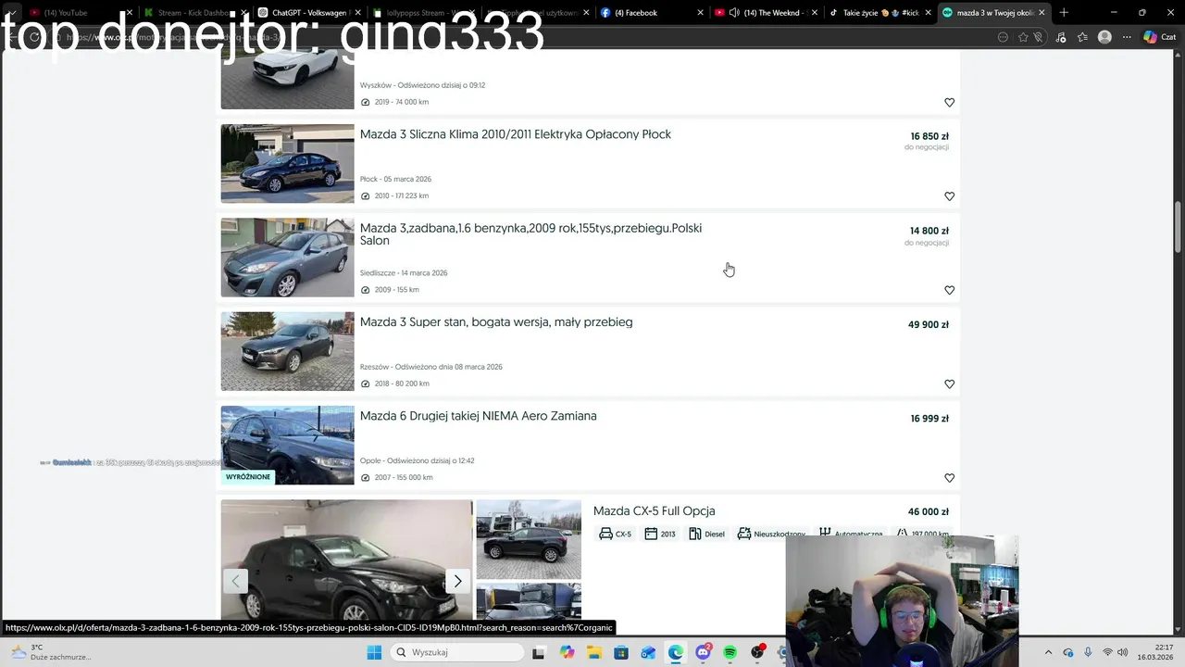
Task: Show next photo in CX-5 gallery
Action: point(457,581)
